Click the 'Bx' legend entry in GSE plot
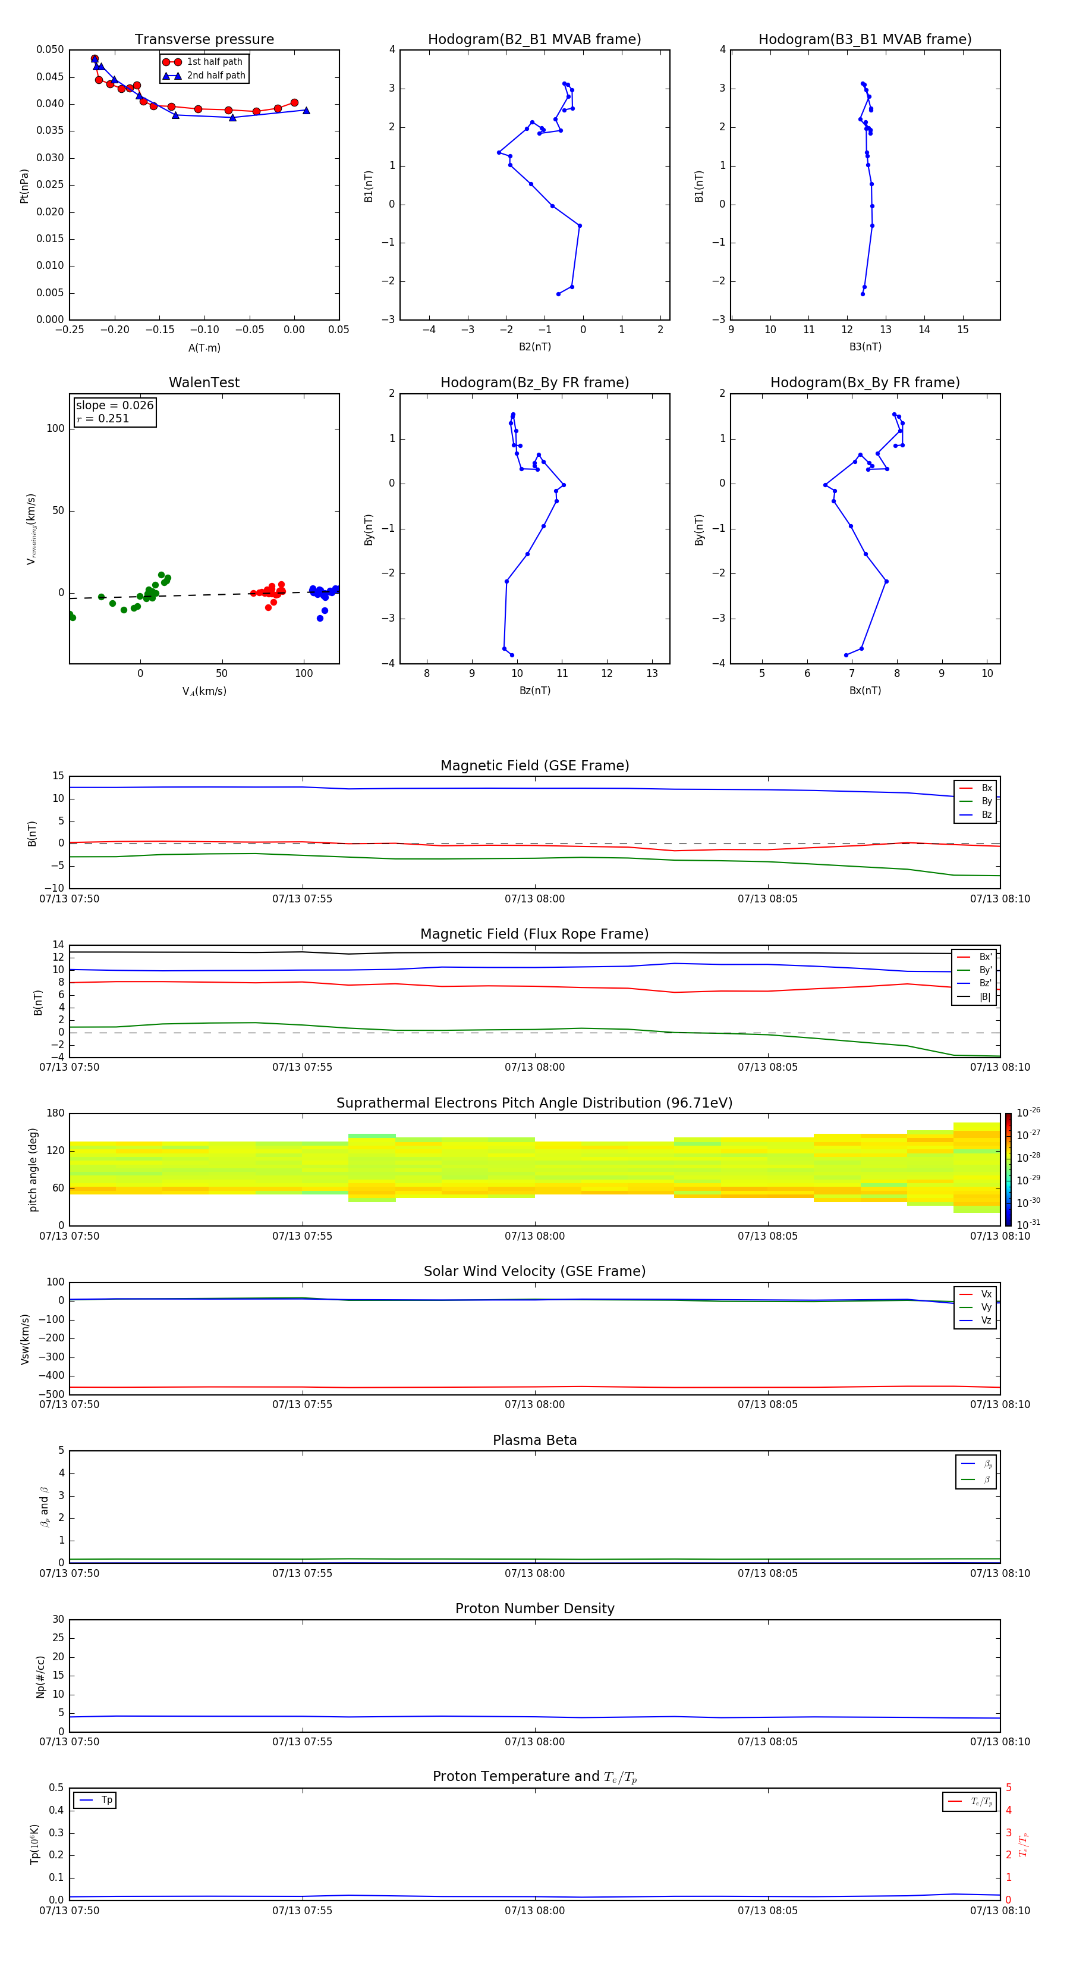 [975, 788]
